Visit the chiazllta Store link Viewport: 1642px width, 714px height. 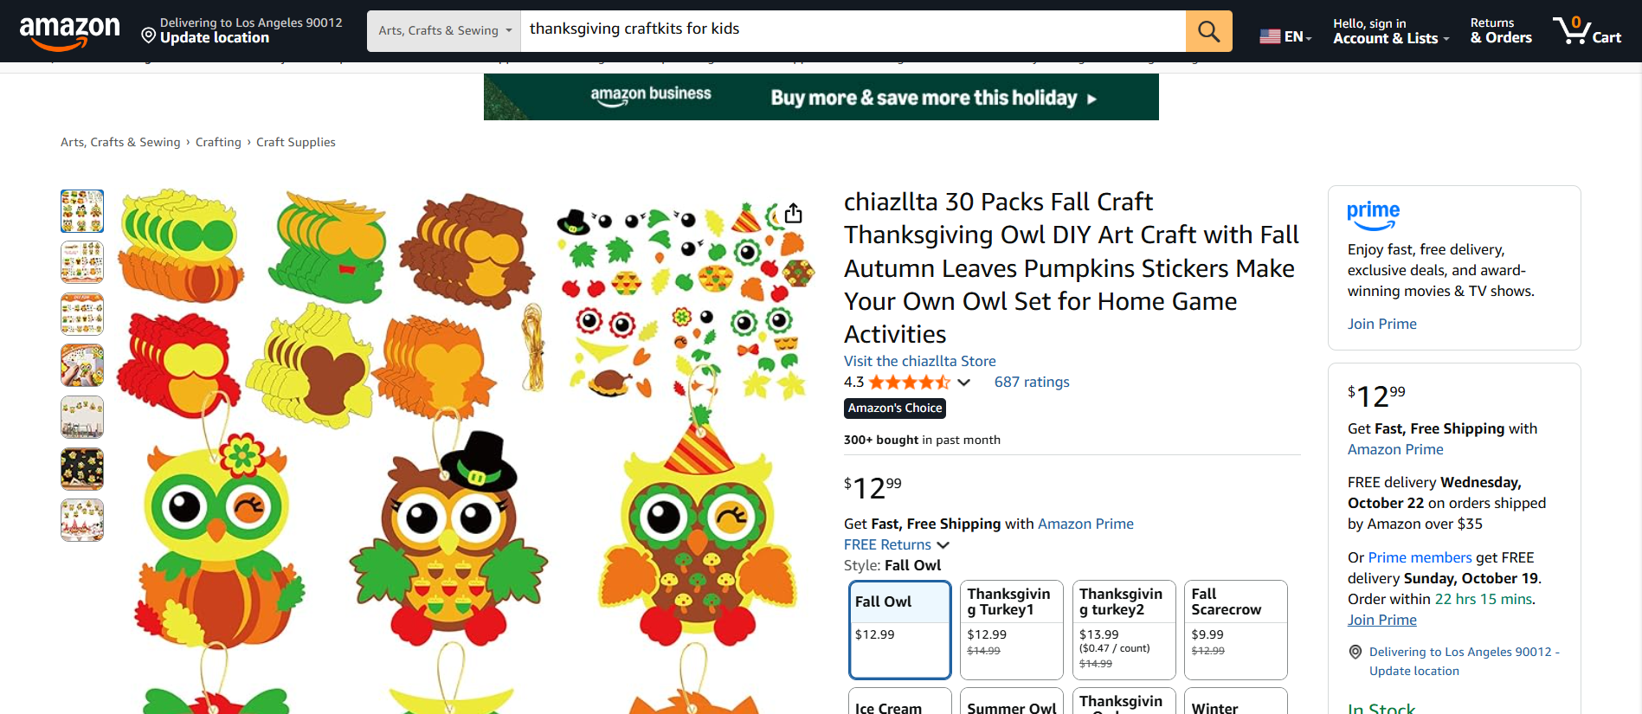[x=919, y=361]
